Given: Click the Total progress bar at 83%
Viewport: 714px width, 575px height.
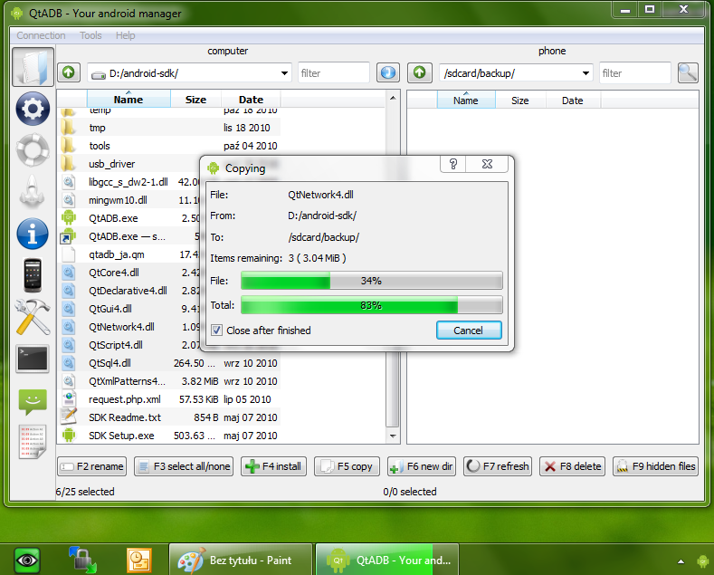Looking at the screenshot, I should click(x=372, y=305).
